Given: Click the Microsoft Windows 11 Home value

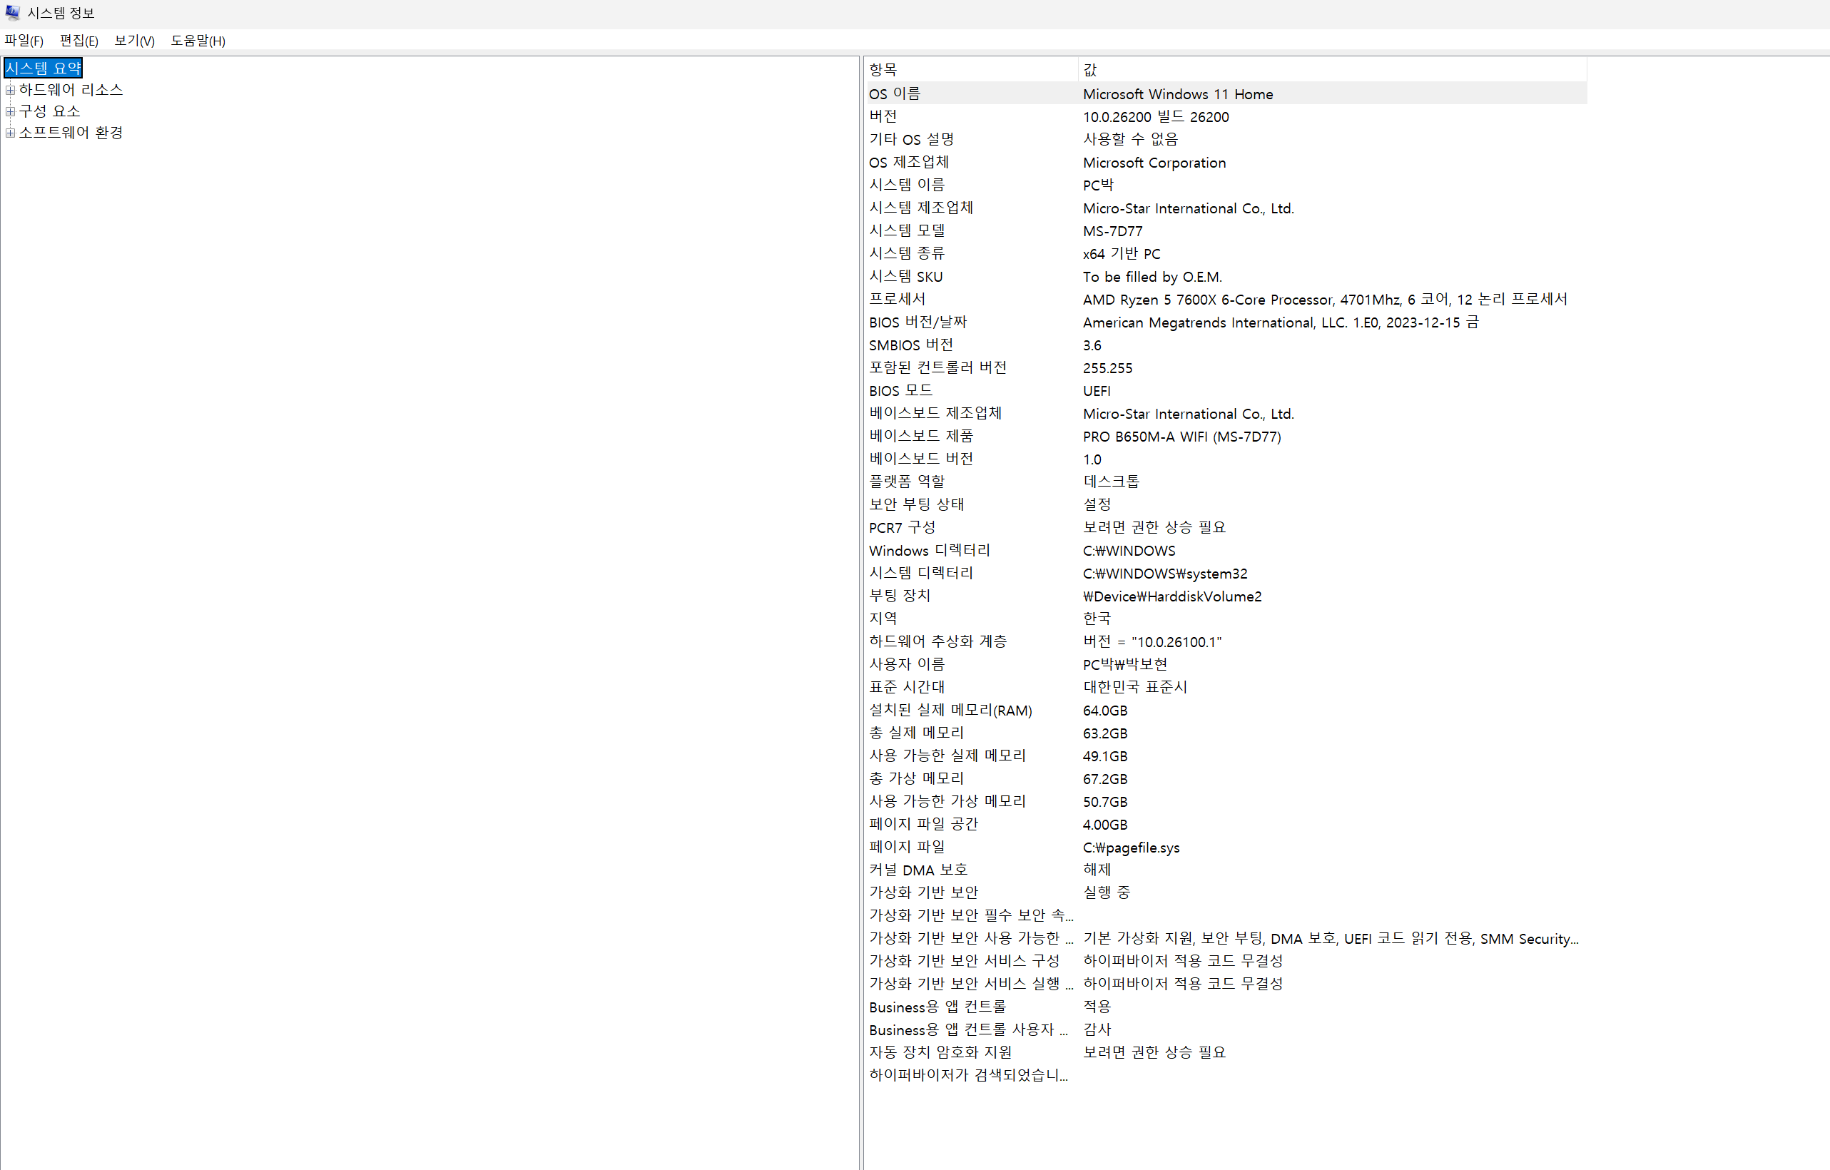Looking at the screenshot, I should (1177, 93).
